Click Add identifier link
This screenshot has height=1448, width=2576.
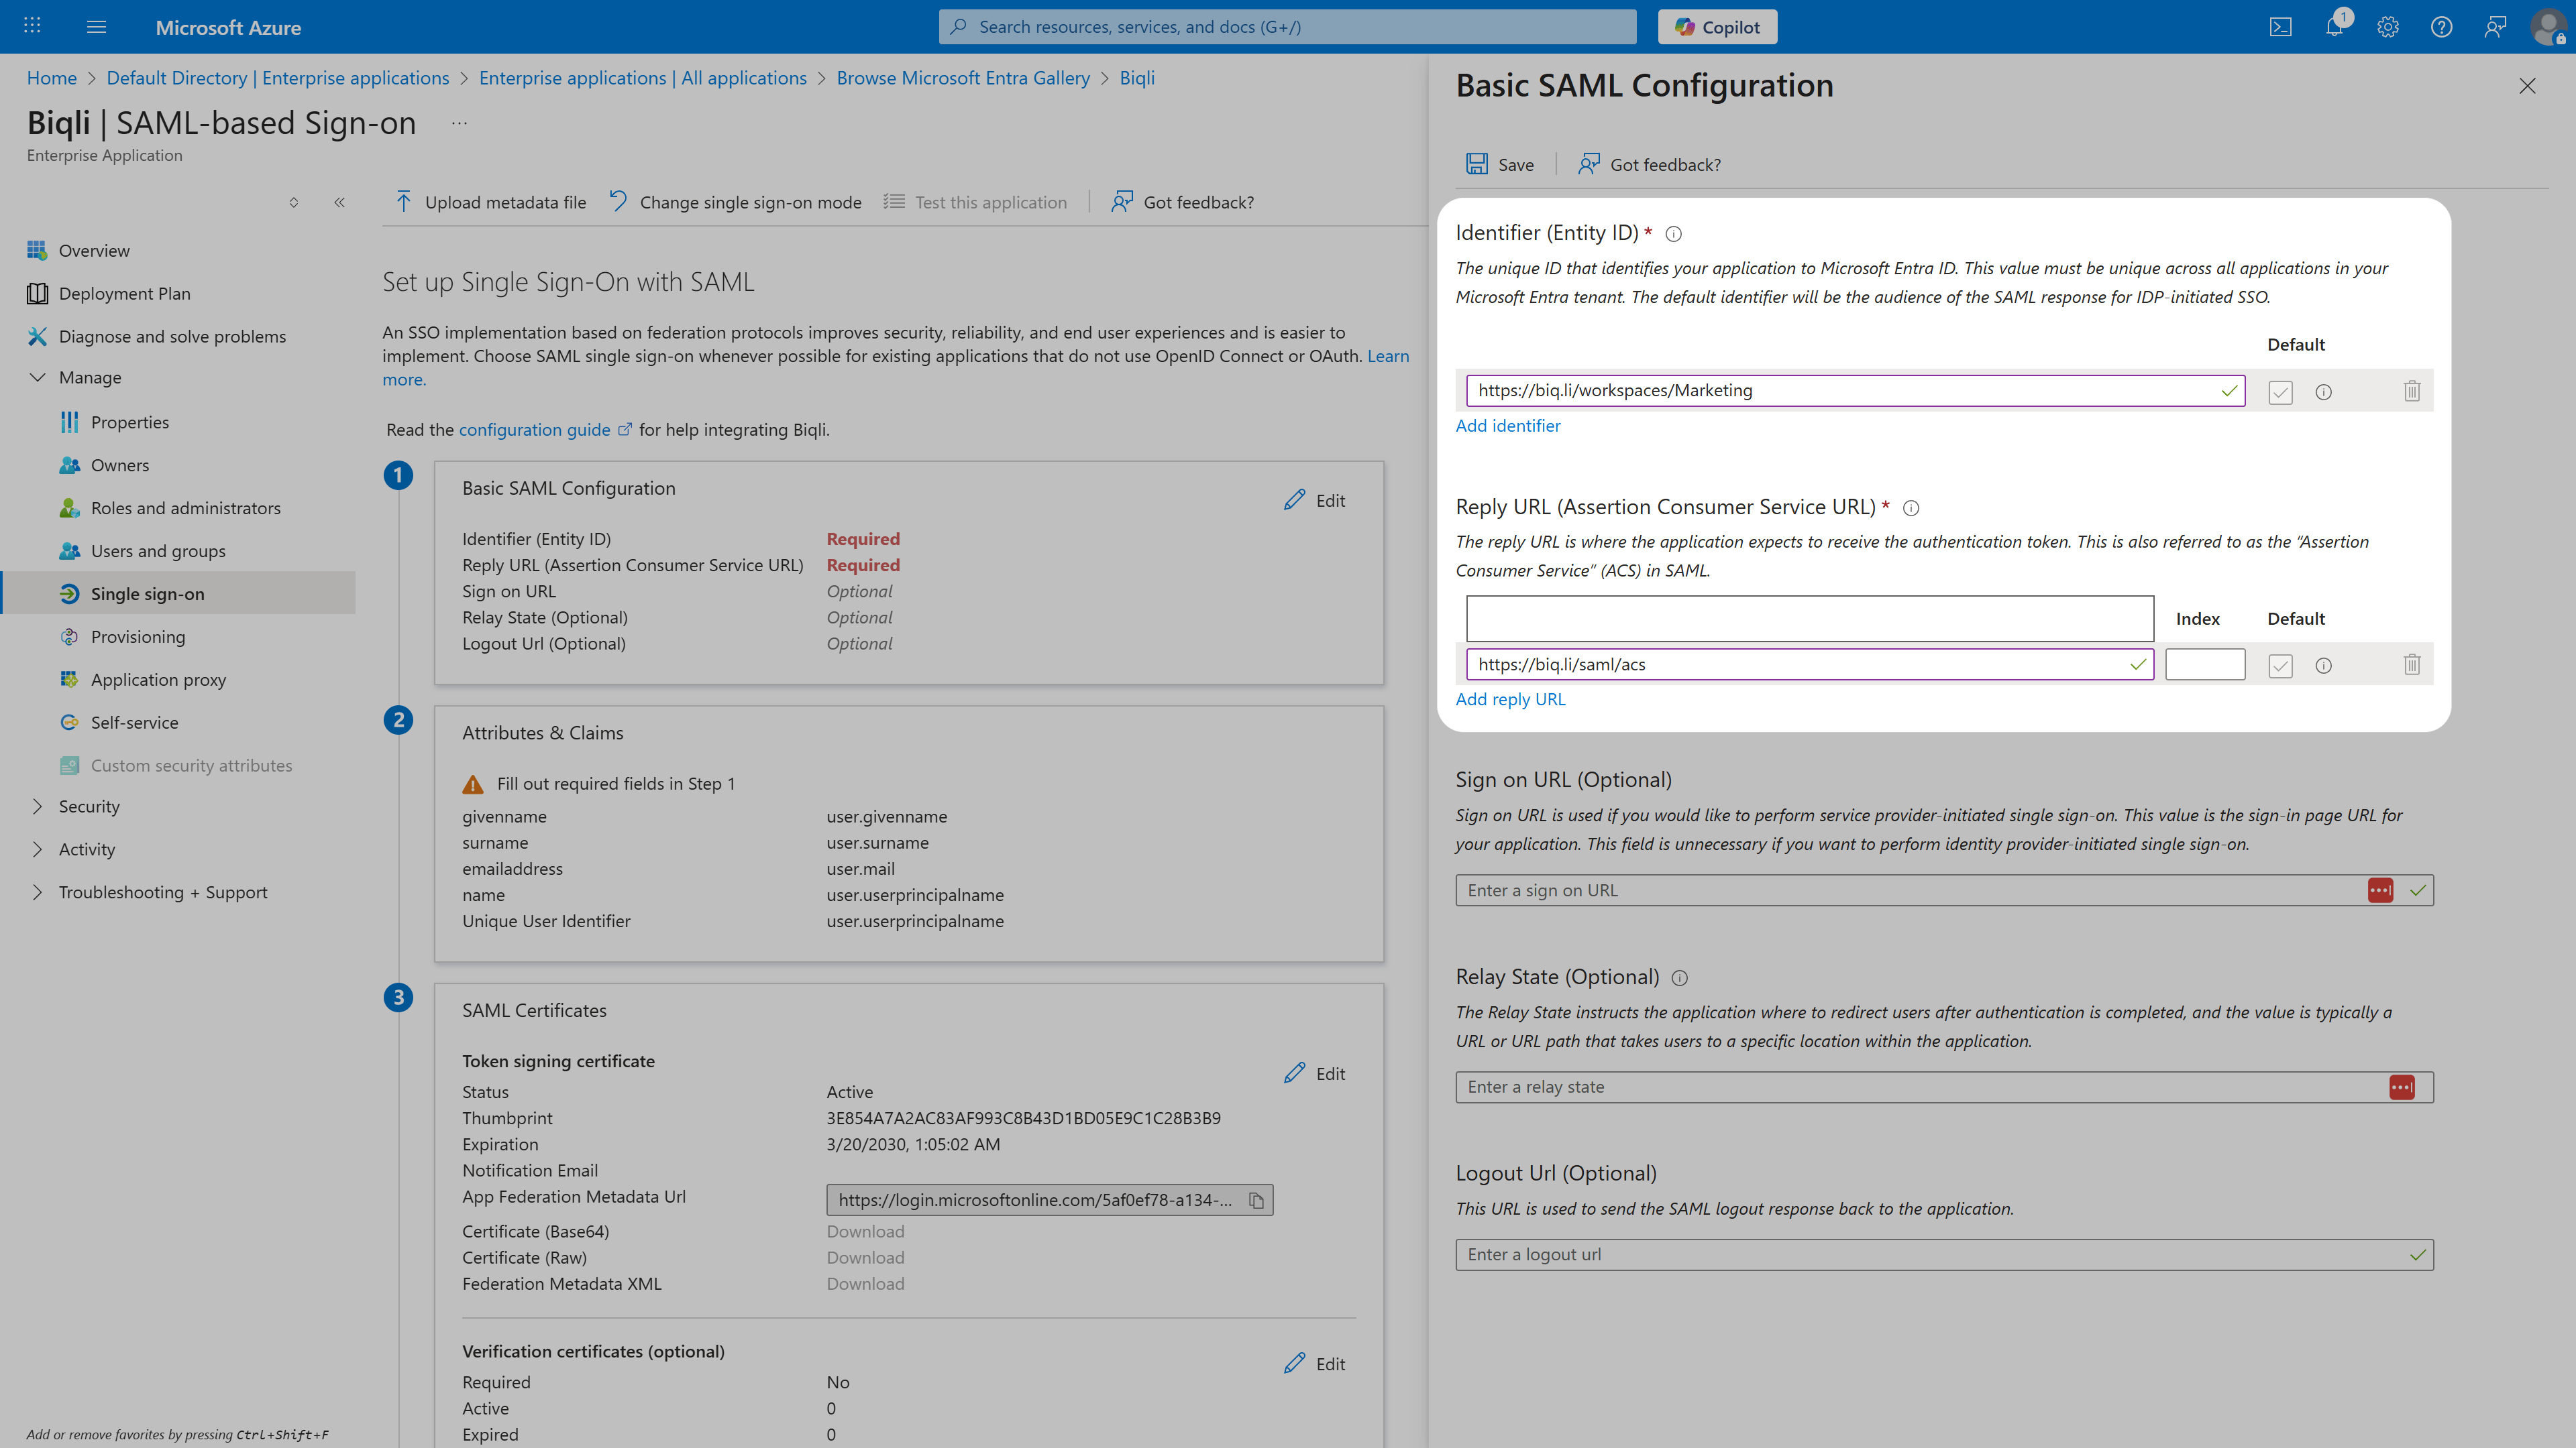click(1507, 426)
